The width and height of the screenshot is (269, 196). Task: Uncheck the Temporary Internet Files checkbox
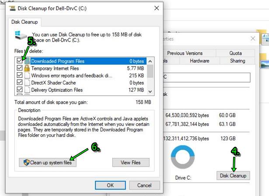click(x=20, y=68)
